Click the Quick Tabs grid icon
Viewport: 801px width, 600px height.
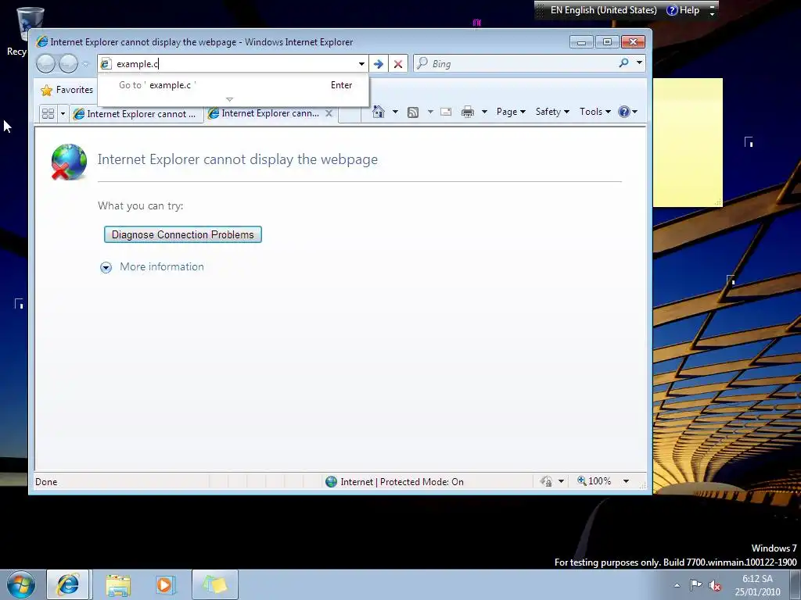click(48, 113)
